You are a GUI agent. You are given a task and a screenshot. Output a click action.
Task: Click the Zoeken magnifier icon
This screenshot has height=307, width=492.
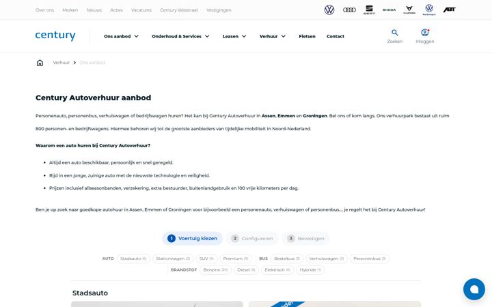[x=395, y=33]
